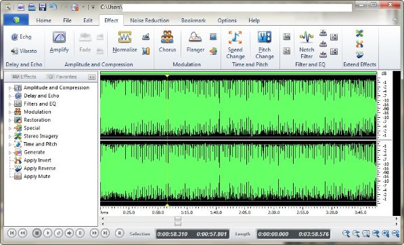Screen dimensions: 404x245
Task: Click the blue square icon beside Flanger
Action: click(x=213, y=37)
